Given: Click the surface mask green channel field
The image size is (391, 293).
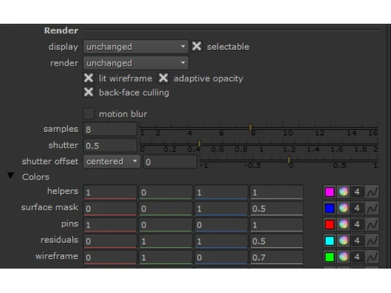Looking at the screenshot, I should pos(166,209).
